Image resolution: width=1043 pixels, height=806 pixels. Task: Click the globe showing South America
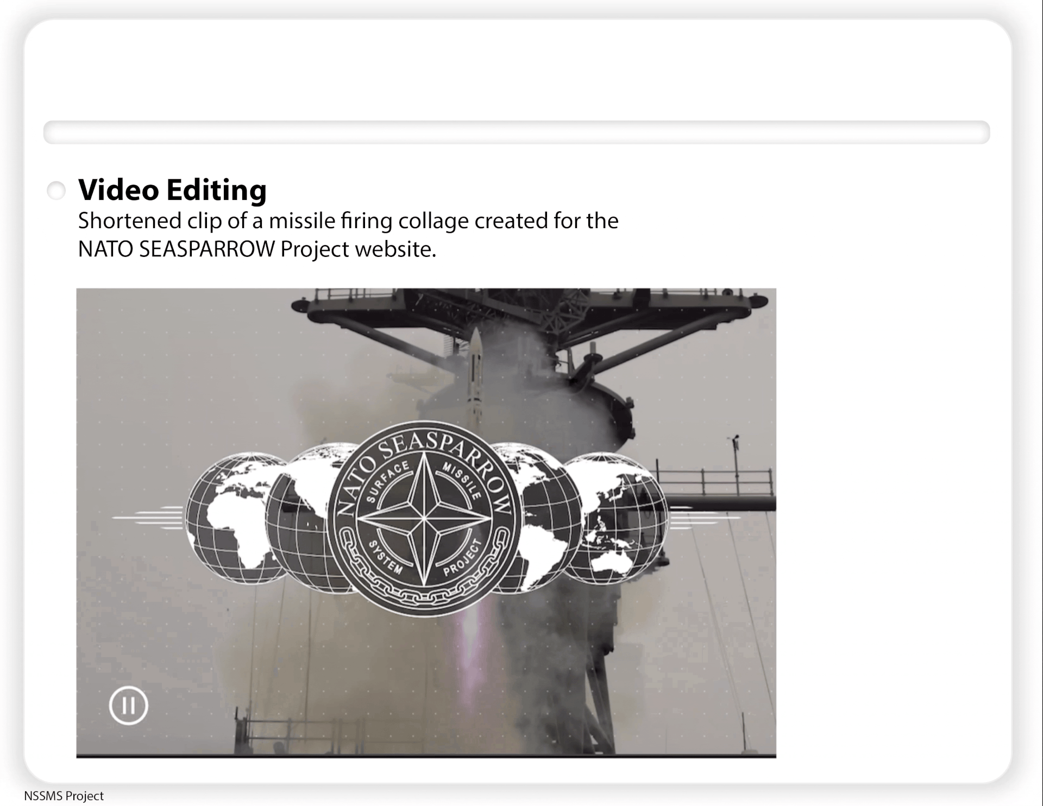coord(543,538)
